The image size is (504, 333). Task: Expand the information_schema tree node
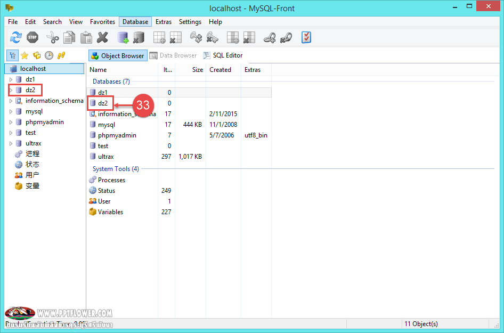(x=11, y=101)
